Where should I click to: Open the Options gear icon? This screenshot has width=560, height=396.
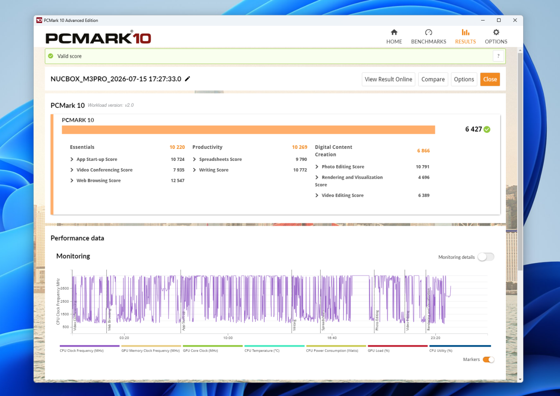click(x=496, y=32)
